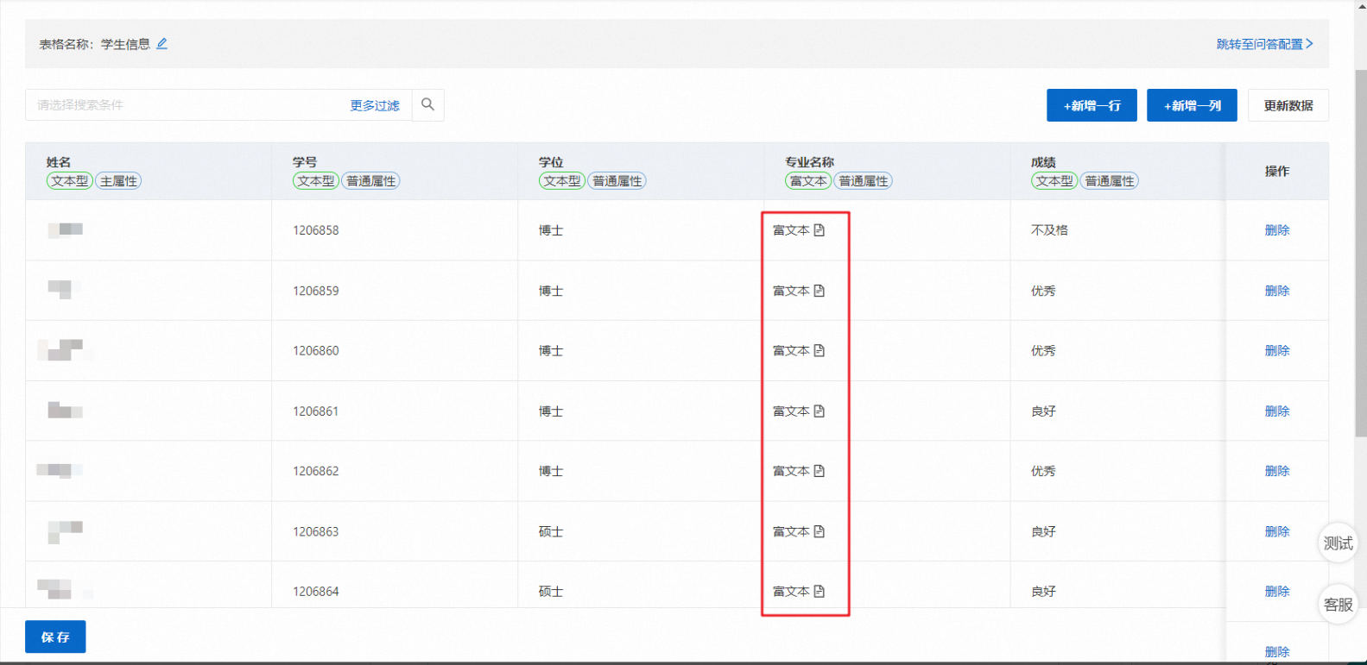
Task: Edit the table name with pencil icon
Action: coord(161,43)
